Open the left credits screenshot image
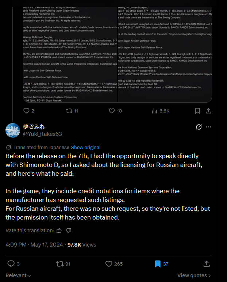 click(70, 51)
